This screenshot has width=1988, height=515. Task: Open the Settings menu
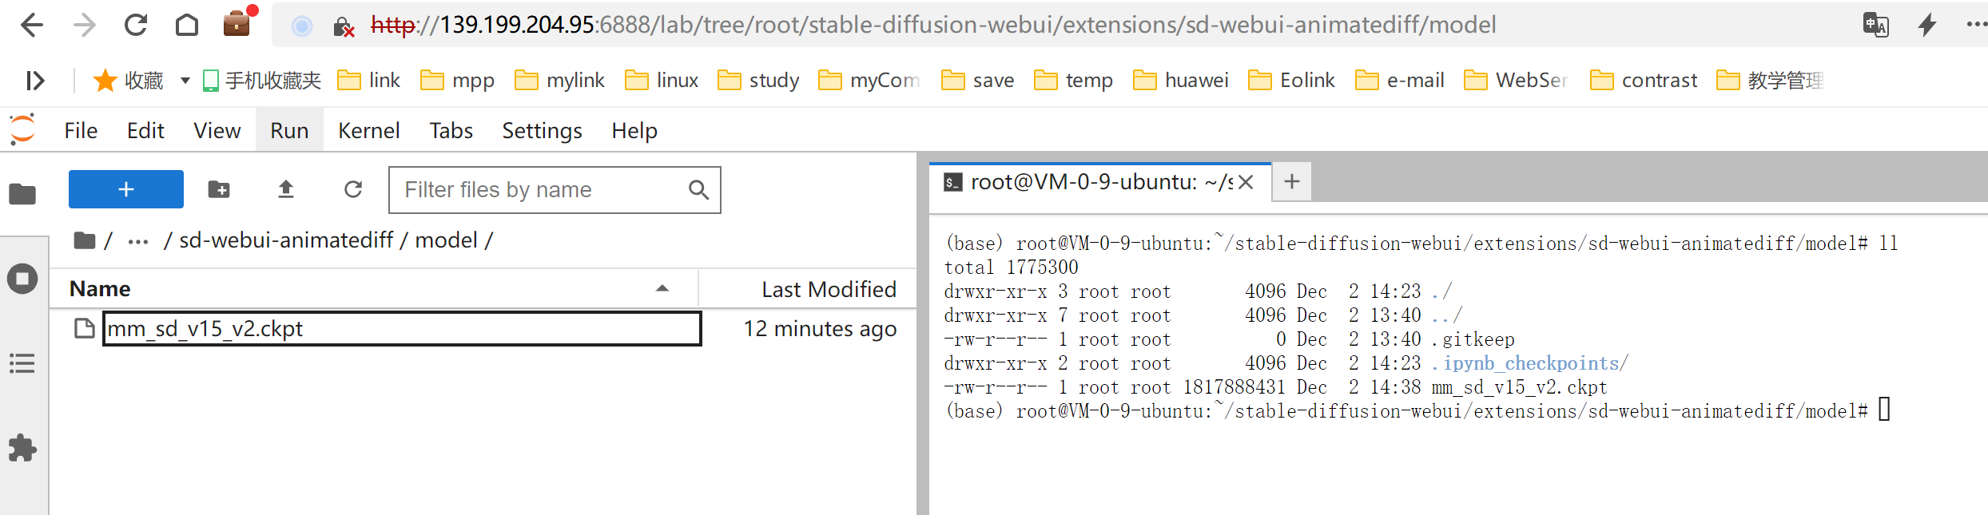(x=542, y=131)
